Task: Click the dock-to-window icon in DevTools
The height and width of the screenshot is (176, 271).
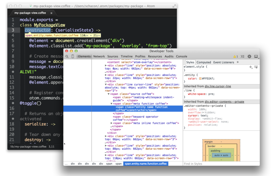Action: click(256, 57)
